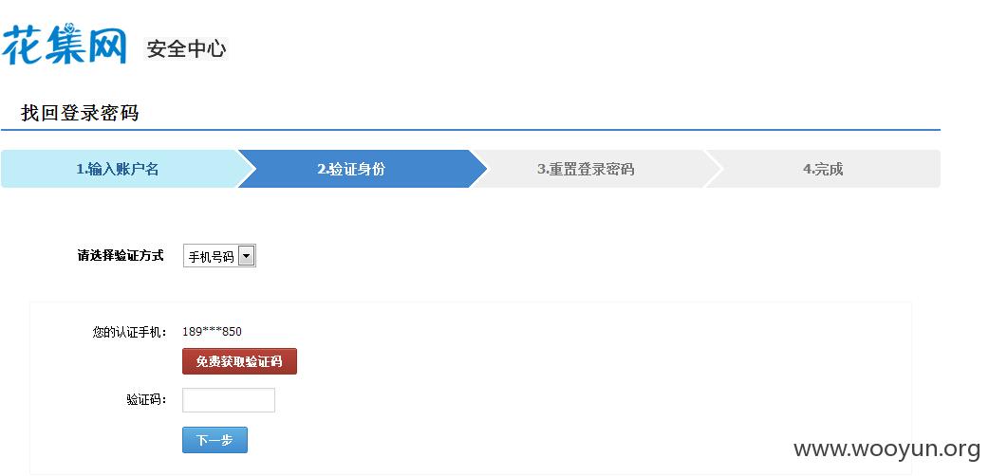Viewport: 989px width, 476px height.
Task: Click the 请选择验证方式 label
Action: [121, 255]
